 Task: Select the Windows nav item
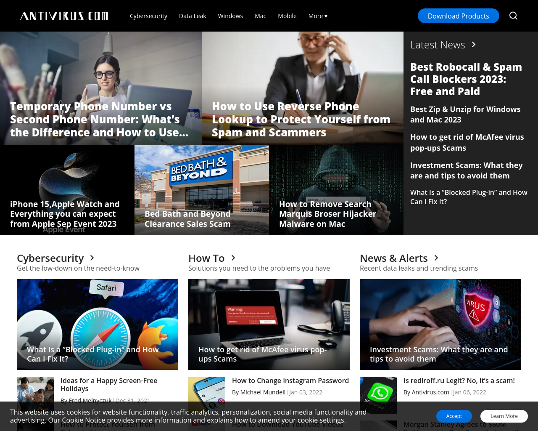pyautogui.click(x=230, y=16)
